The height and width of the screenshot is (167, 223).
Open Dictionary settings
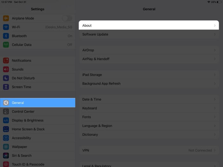point(149,135)
